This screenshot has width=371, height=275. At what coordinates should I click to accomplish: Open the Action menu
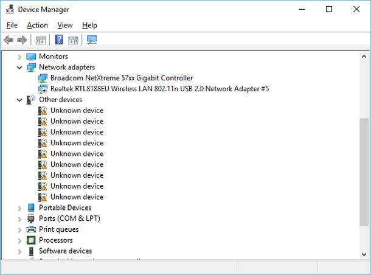pos(37,25)
